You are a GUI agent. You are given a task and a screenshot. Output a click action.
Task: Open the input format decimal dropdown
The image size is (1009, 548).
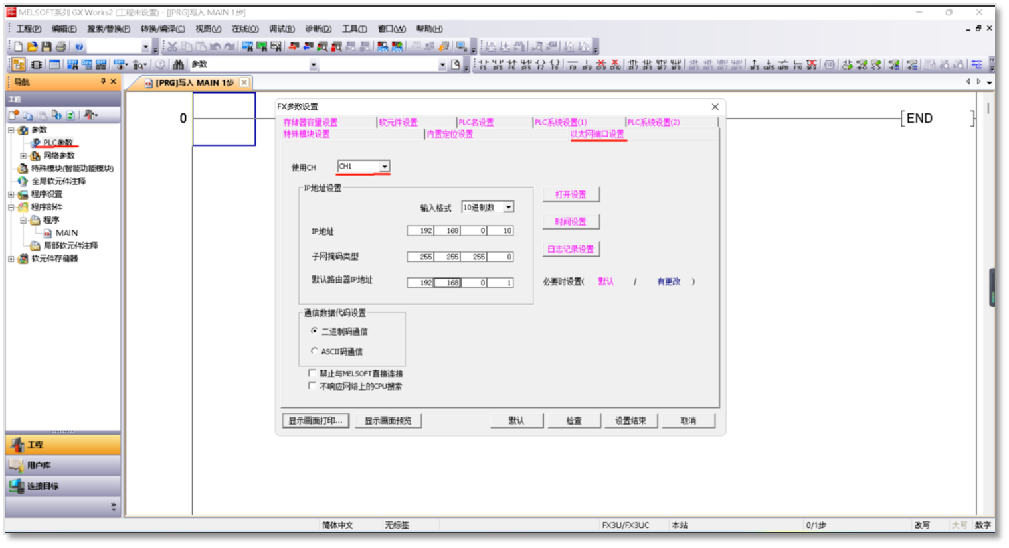click(508, 207)
